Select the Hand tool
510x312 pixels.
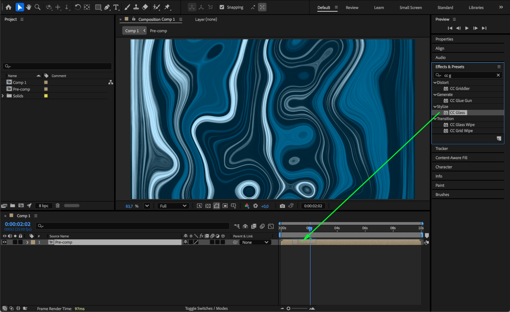click(29, 7)
